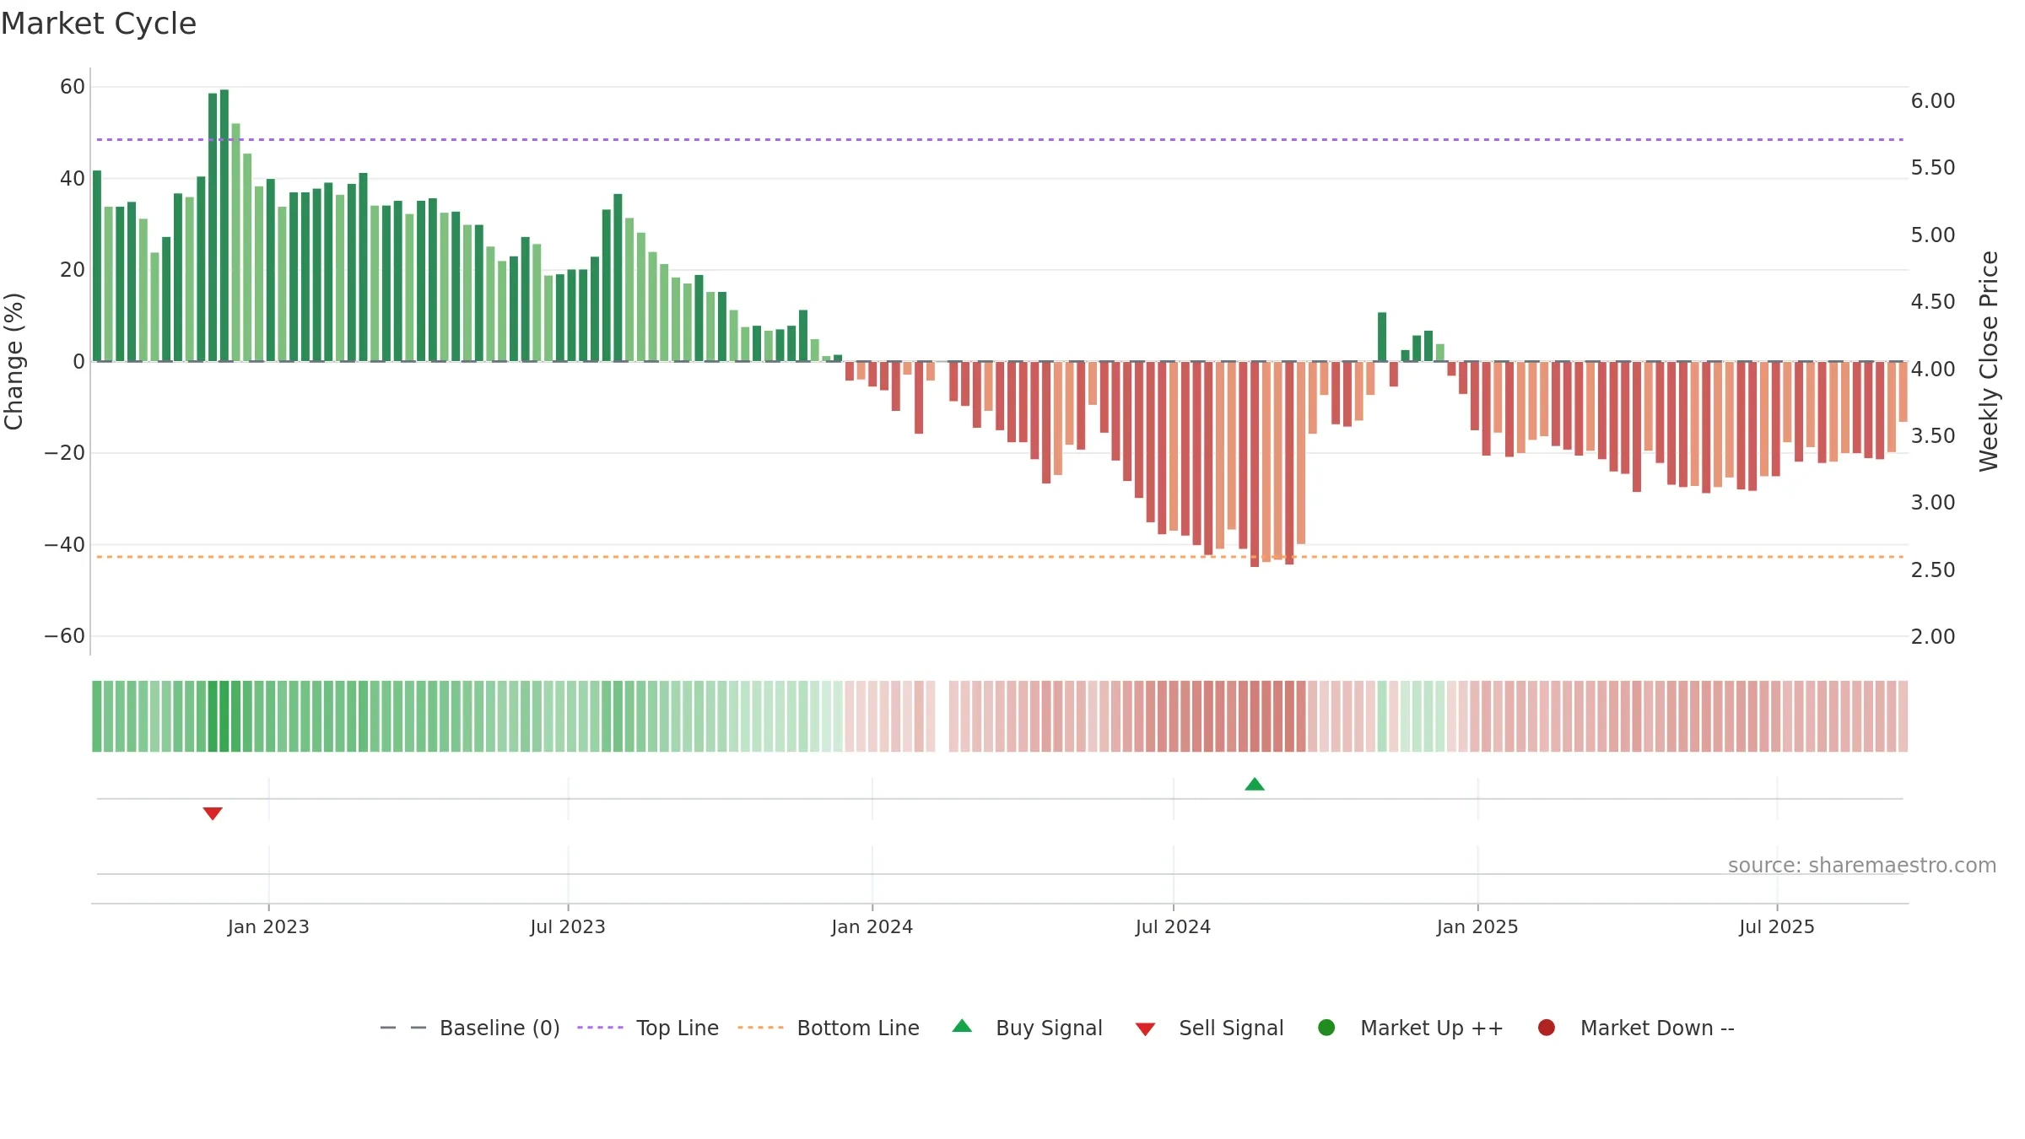Toggle Market Up ++ legend entry

(1410, 1028)
